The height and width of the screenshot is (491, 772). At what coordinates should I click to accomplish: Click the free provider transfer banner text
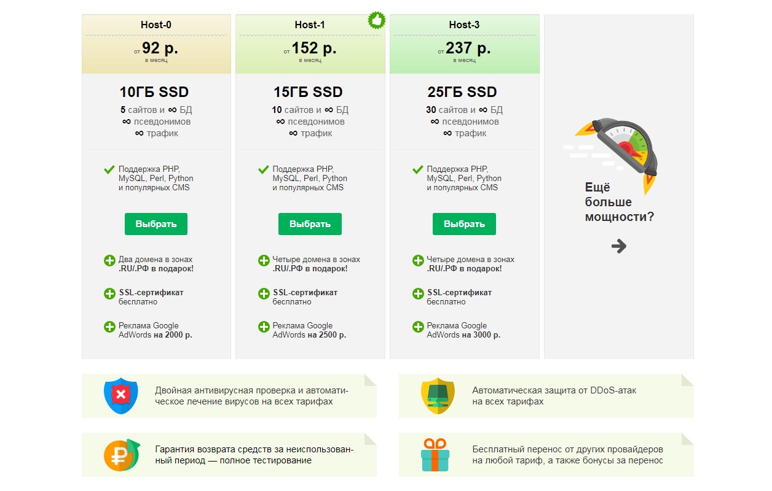[567, 455]
